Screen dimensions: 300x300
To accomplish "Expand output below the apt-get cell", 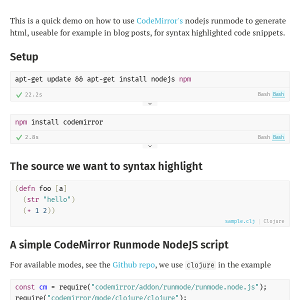I will pos(150,104).
